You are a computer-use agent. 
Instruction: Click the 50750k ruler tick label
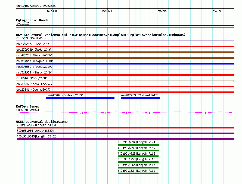coord(162,11)
